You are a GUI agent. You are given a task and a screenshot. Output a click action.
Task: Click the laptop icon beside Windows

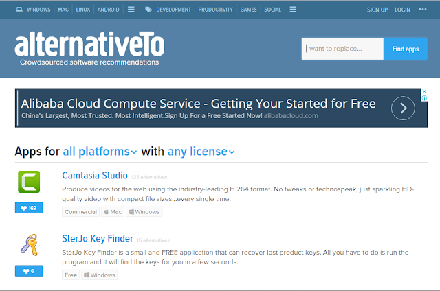click(19, 10)
